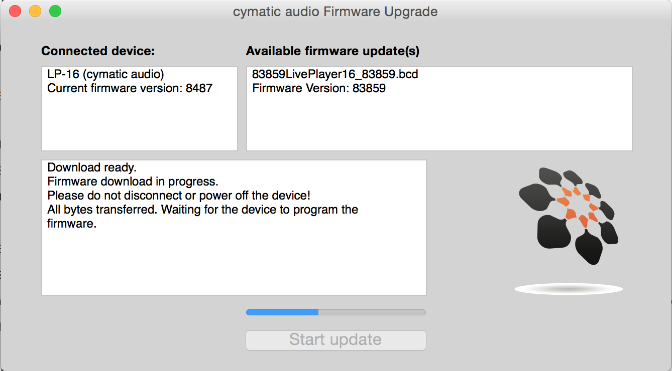Viewport: 672px width, 371px height.
Task: Click the window title "cymatic audio Firmware Upgrade"
Action: coord(335,12)
